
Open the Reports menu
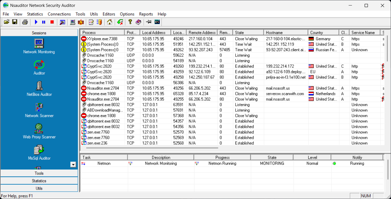[x=146, y=14]
